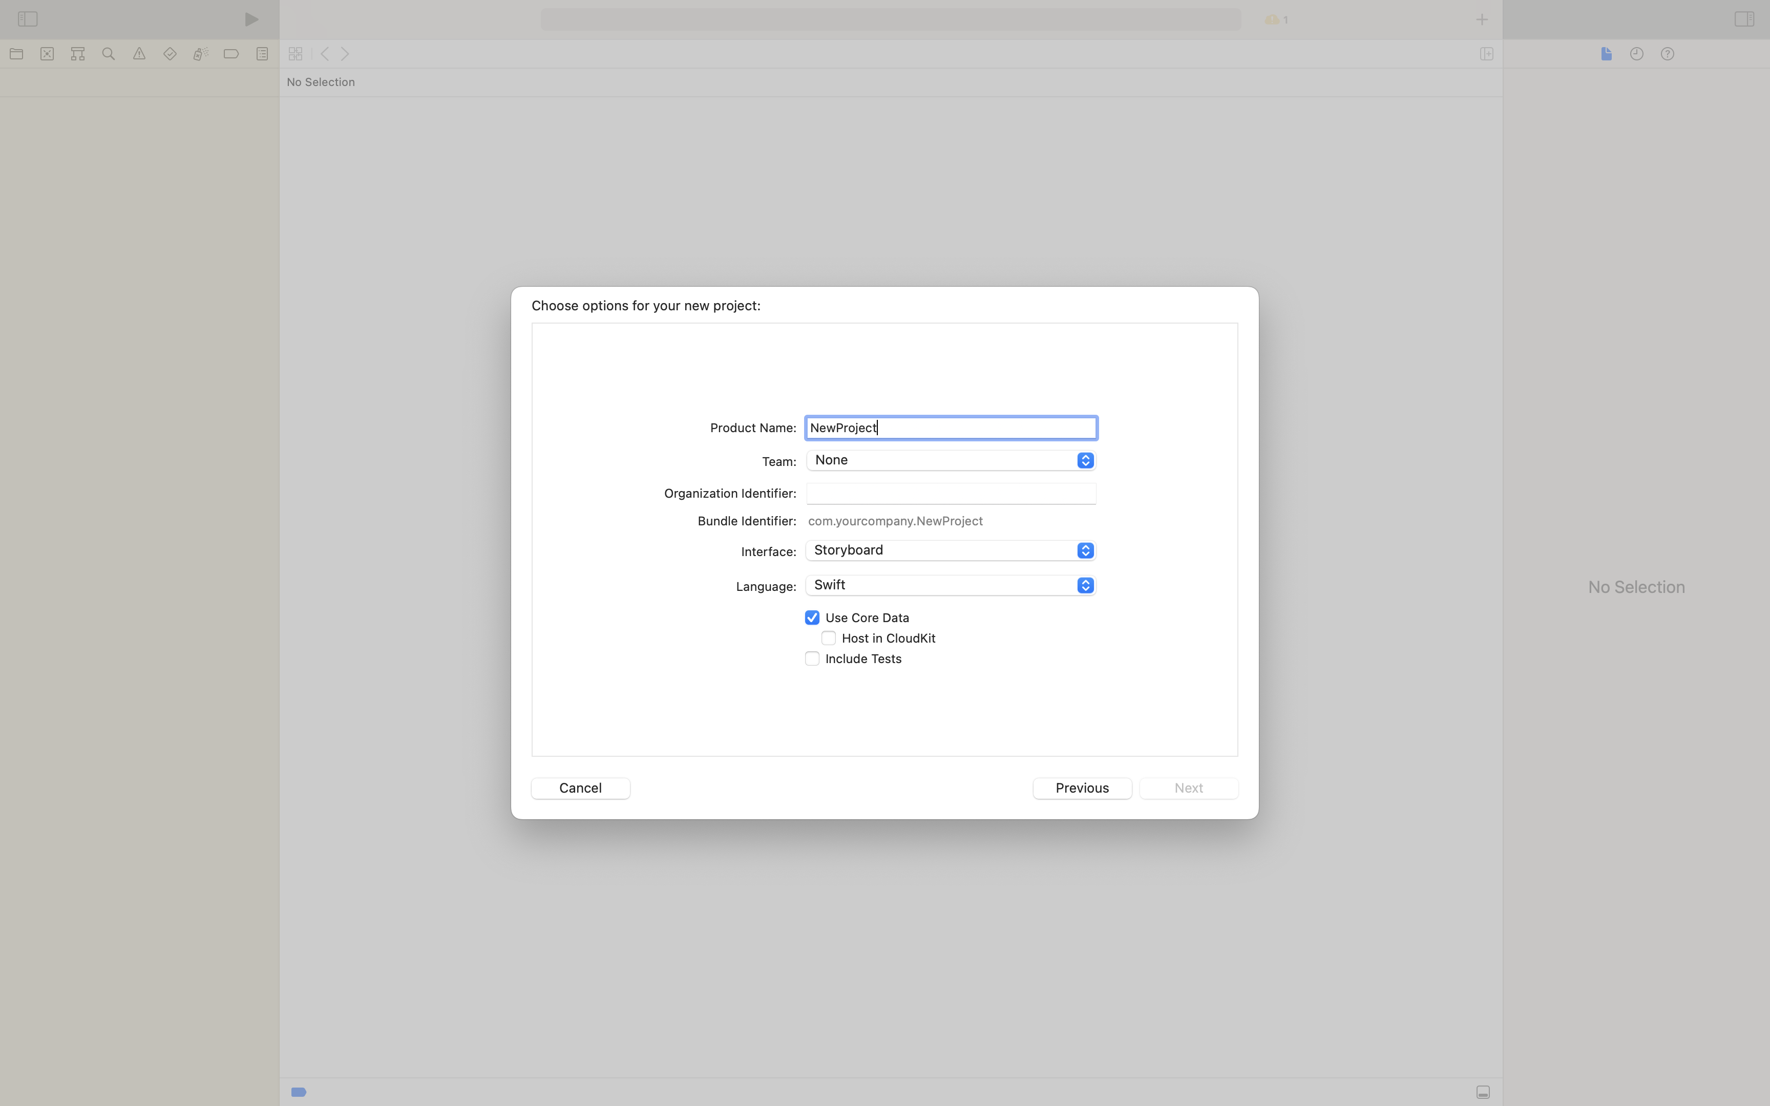Screen dimensions: 1770x1106
Task: Enable Host in CloudKit checkbox
Action: (x=829, y=639)
